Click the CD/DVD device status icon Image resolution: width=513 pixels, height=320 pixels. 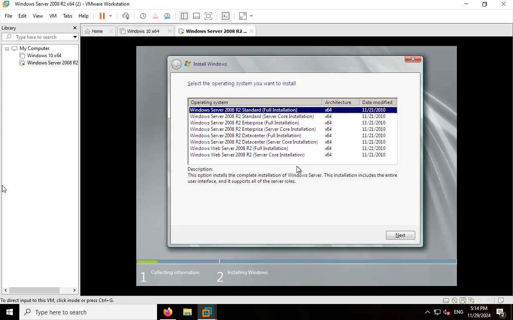pyautogui.click(x=454, y=300)
